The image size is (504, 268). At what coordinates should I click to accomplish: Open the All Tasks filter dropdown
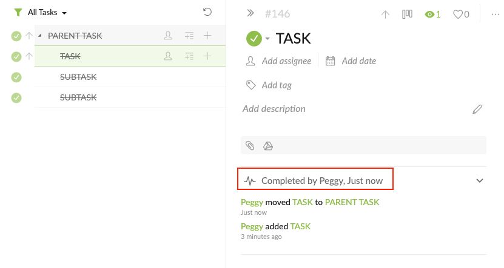[x=41, y=13]
